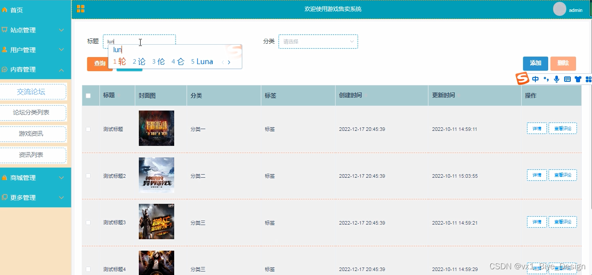Click the 删除 button

563,63
